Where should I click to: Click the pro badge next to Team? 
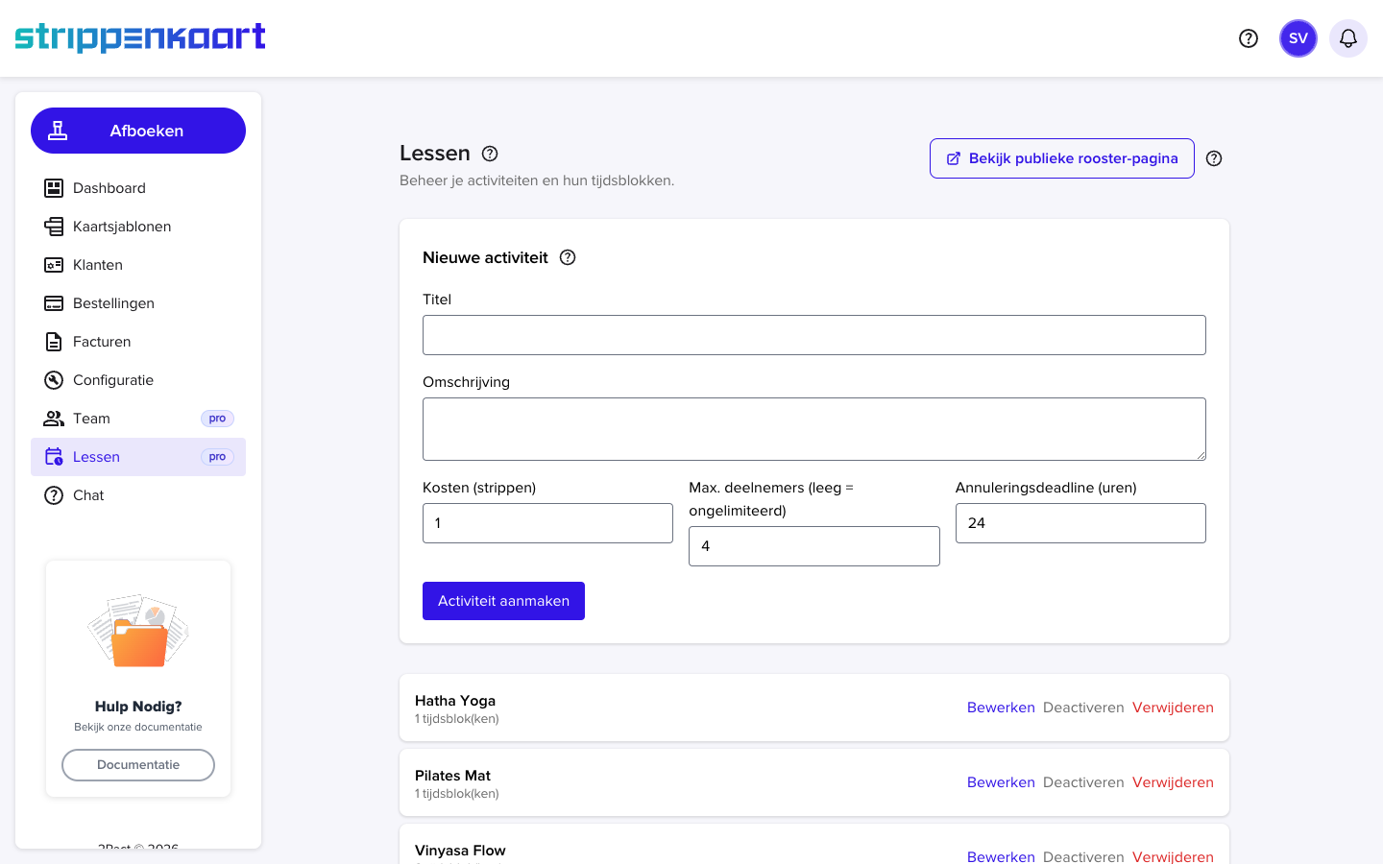tap(217, 419)
